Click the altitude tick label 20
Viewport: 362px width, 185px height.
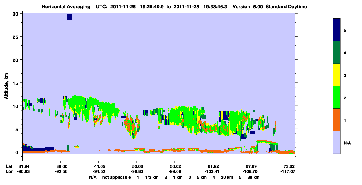pos(16,60)
